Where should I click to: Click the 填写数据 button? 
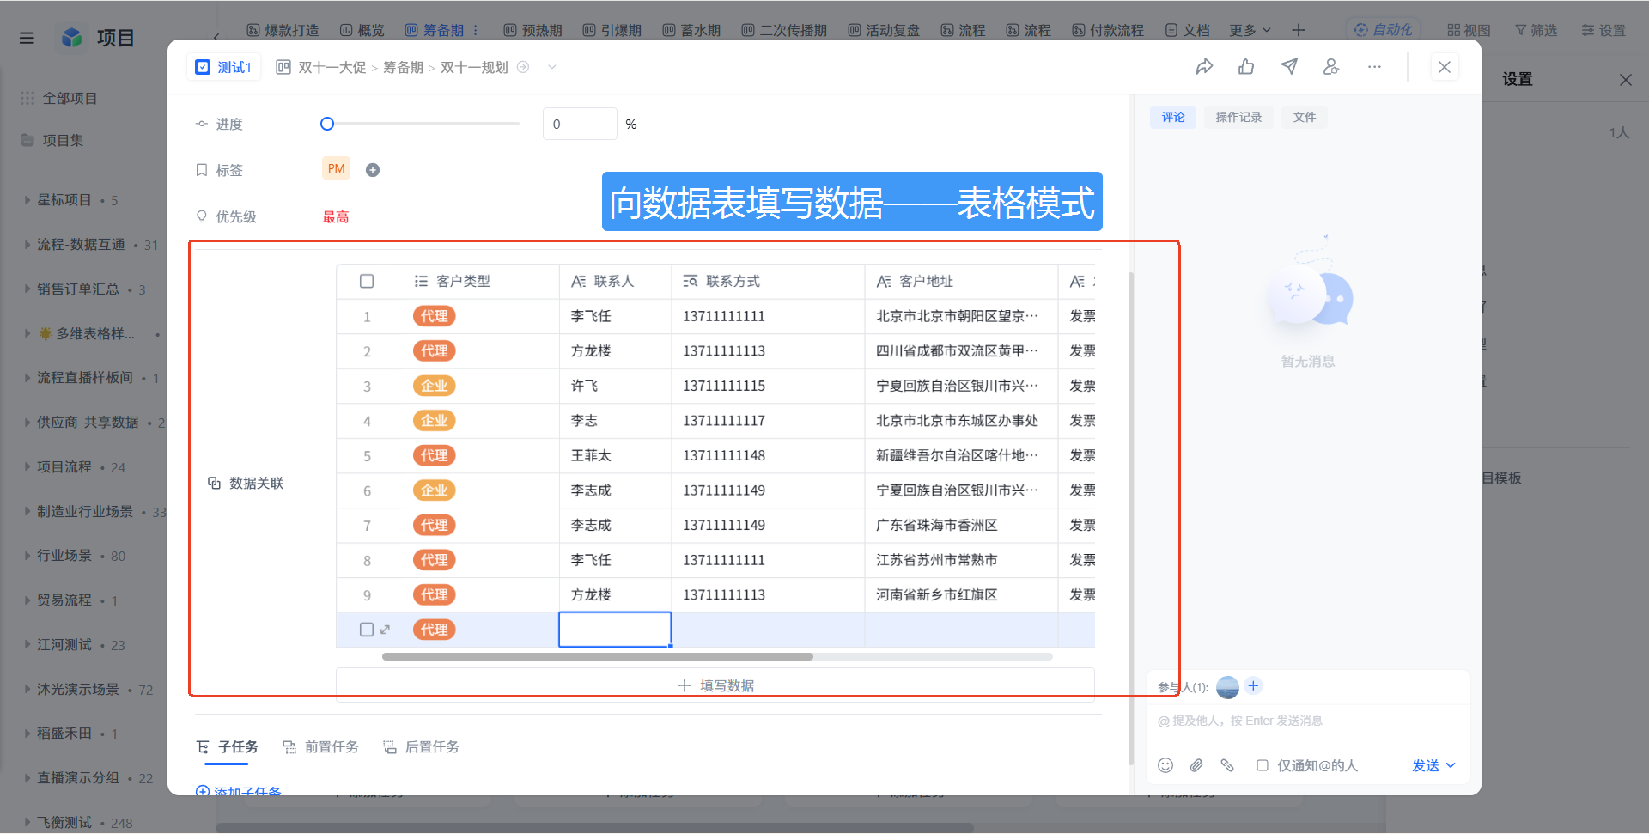(x=715, y=685)
